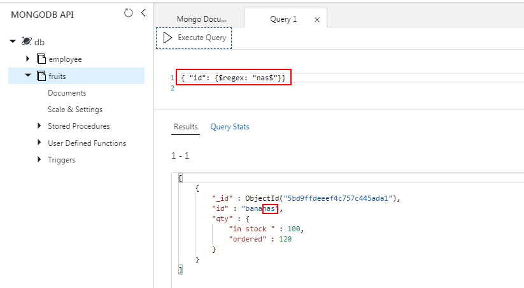Expand the Triggers node
Image resolution: width=524 pixels, height=288 pixels.
tap(39, 160)
